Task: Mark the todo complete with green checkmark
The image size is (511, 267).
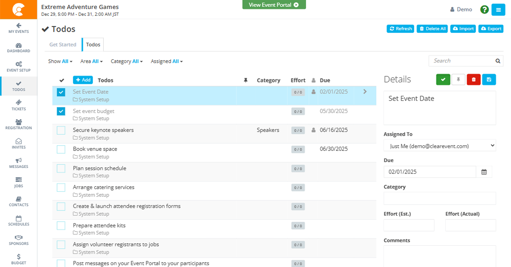Action: (443, 79)
